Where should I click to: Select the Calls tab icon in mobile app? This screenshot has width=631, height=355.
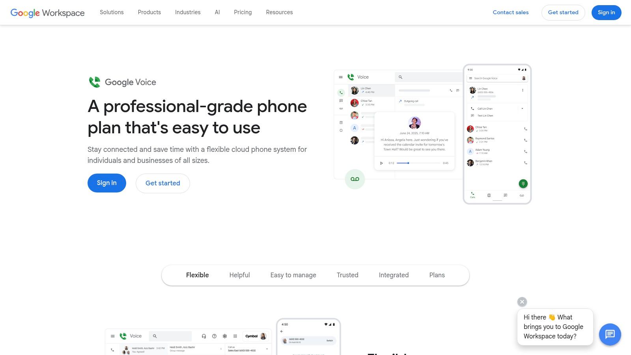[x=472, y=194]
